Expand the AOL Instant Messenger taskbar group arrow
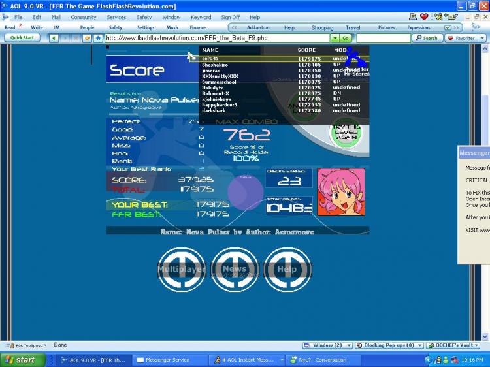490x367 pixels. [282, 360]
